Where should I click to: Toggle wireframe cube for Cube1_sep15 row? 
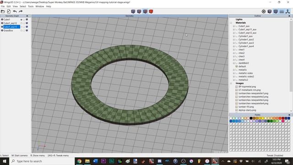(27, 27)
